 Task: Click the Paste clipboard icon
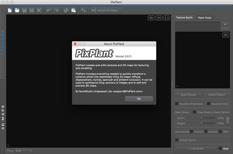tap(74, 10)
